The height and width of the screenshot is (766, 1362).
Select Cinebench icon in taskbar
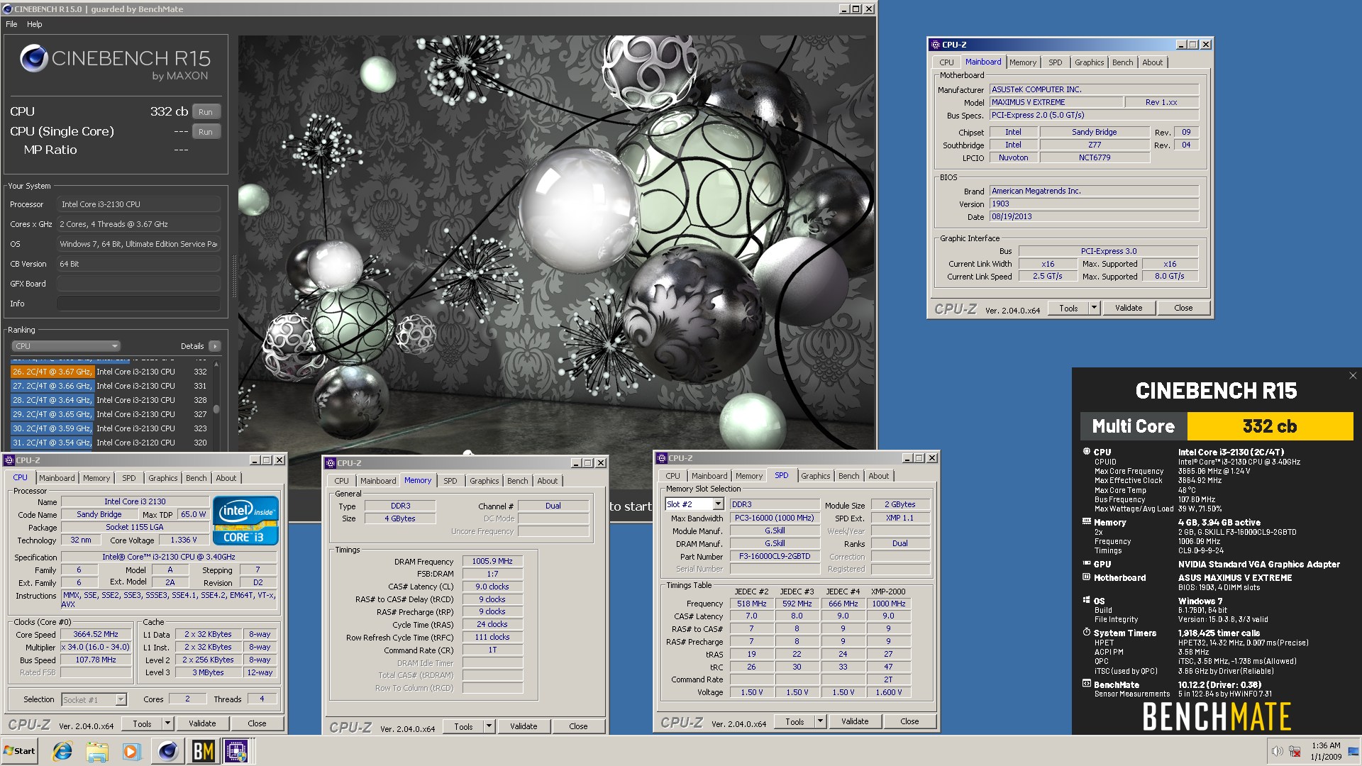(167, 751)
